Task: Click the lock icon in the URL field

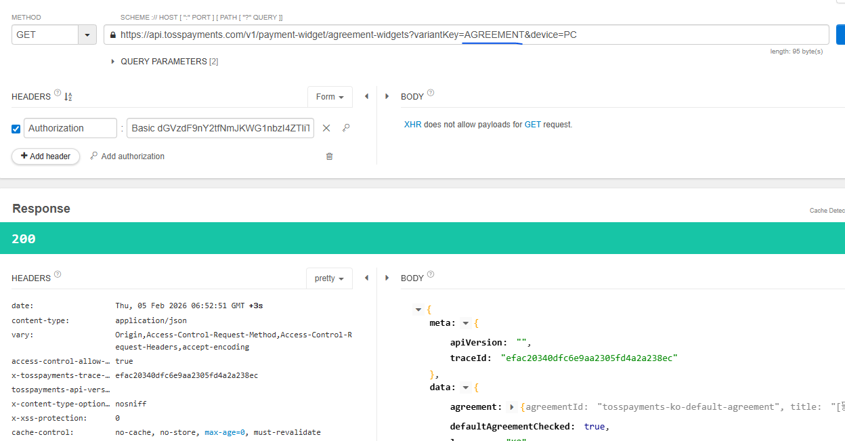Action: tap(112, 35)
